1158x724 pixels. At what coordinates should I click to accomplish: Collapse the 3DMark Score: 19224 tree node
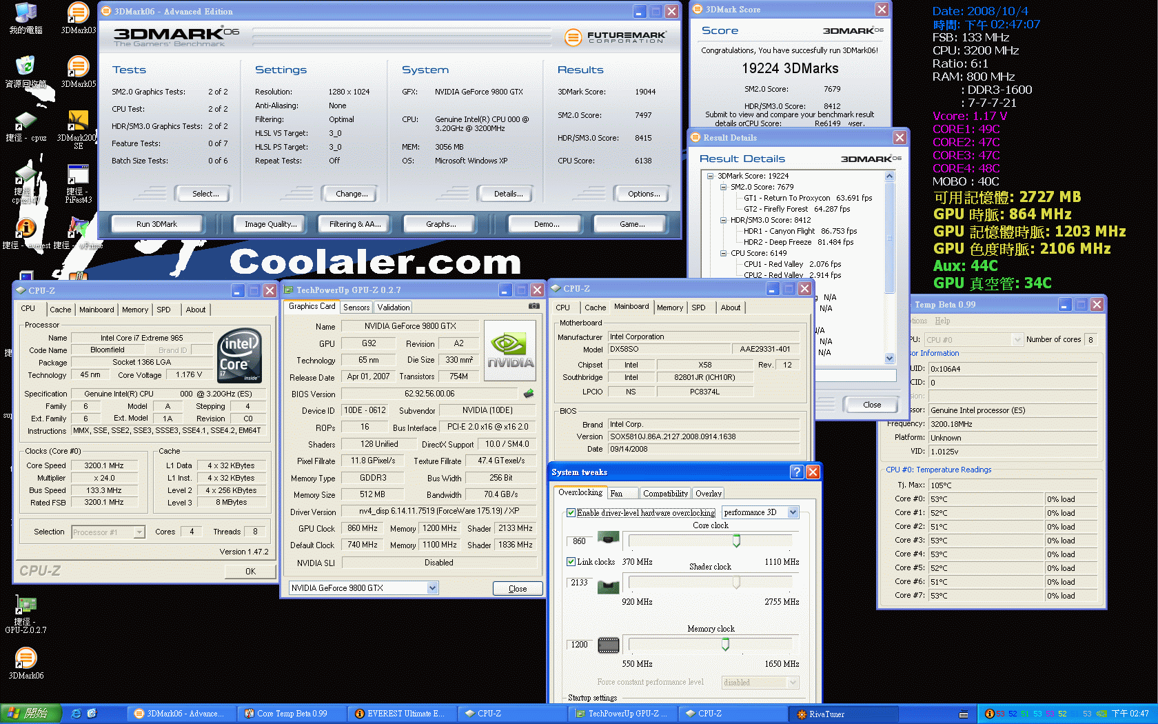tap(710, 176)
